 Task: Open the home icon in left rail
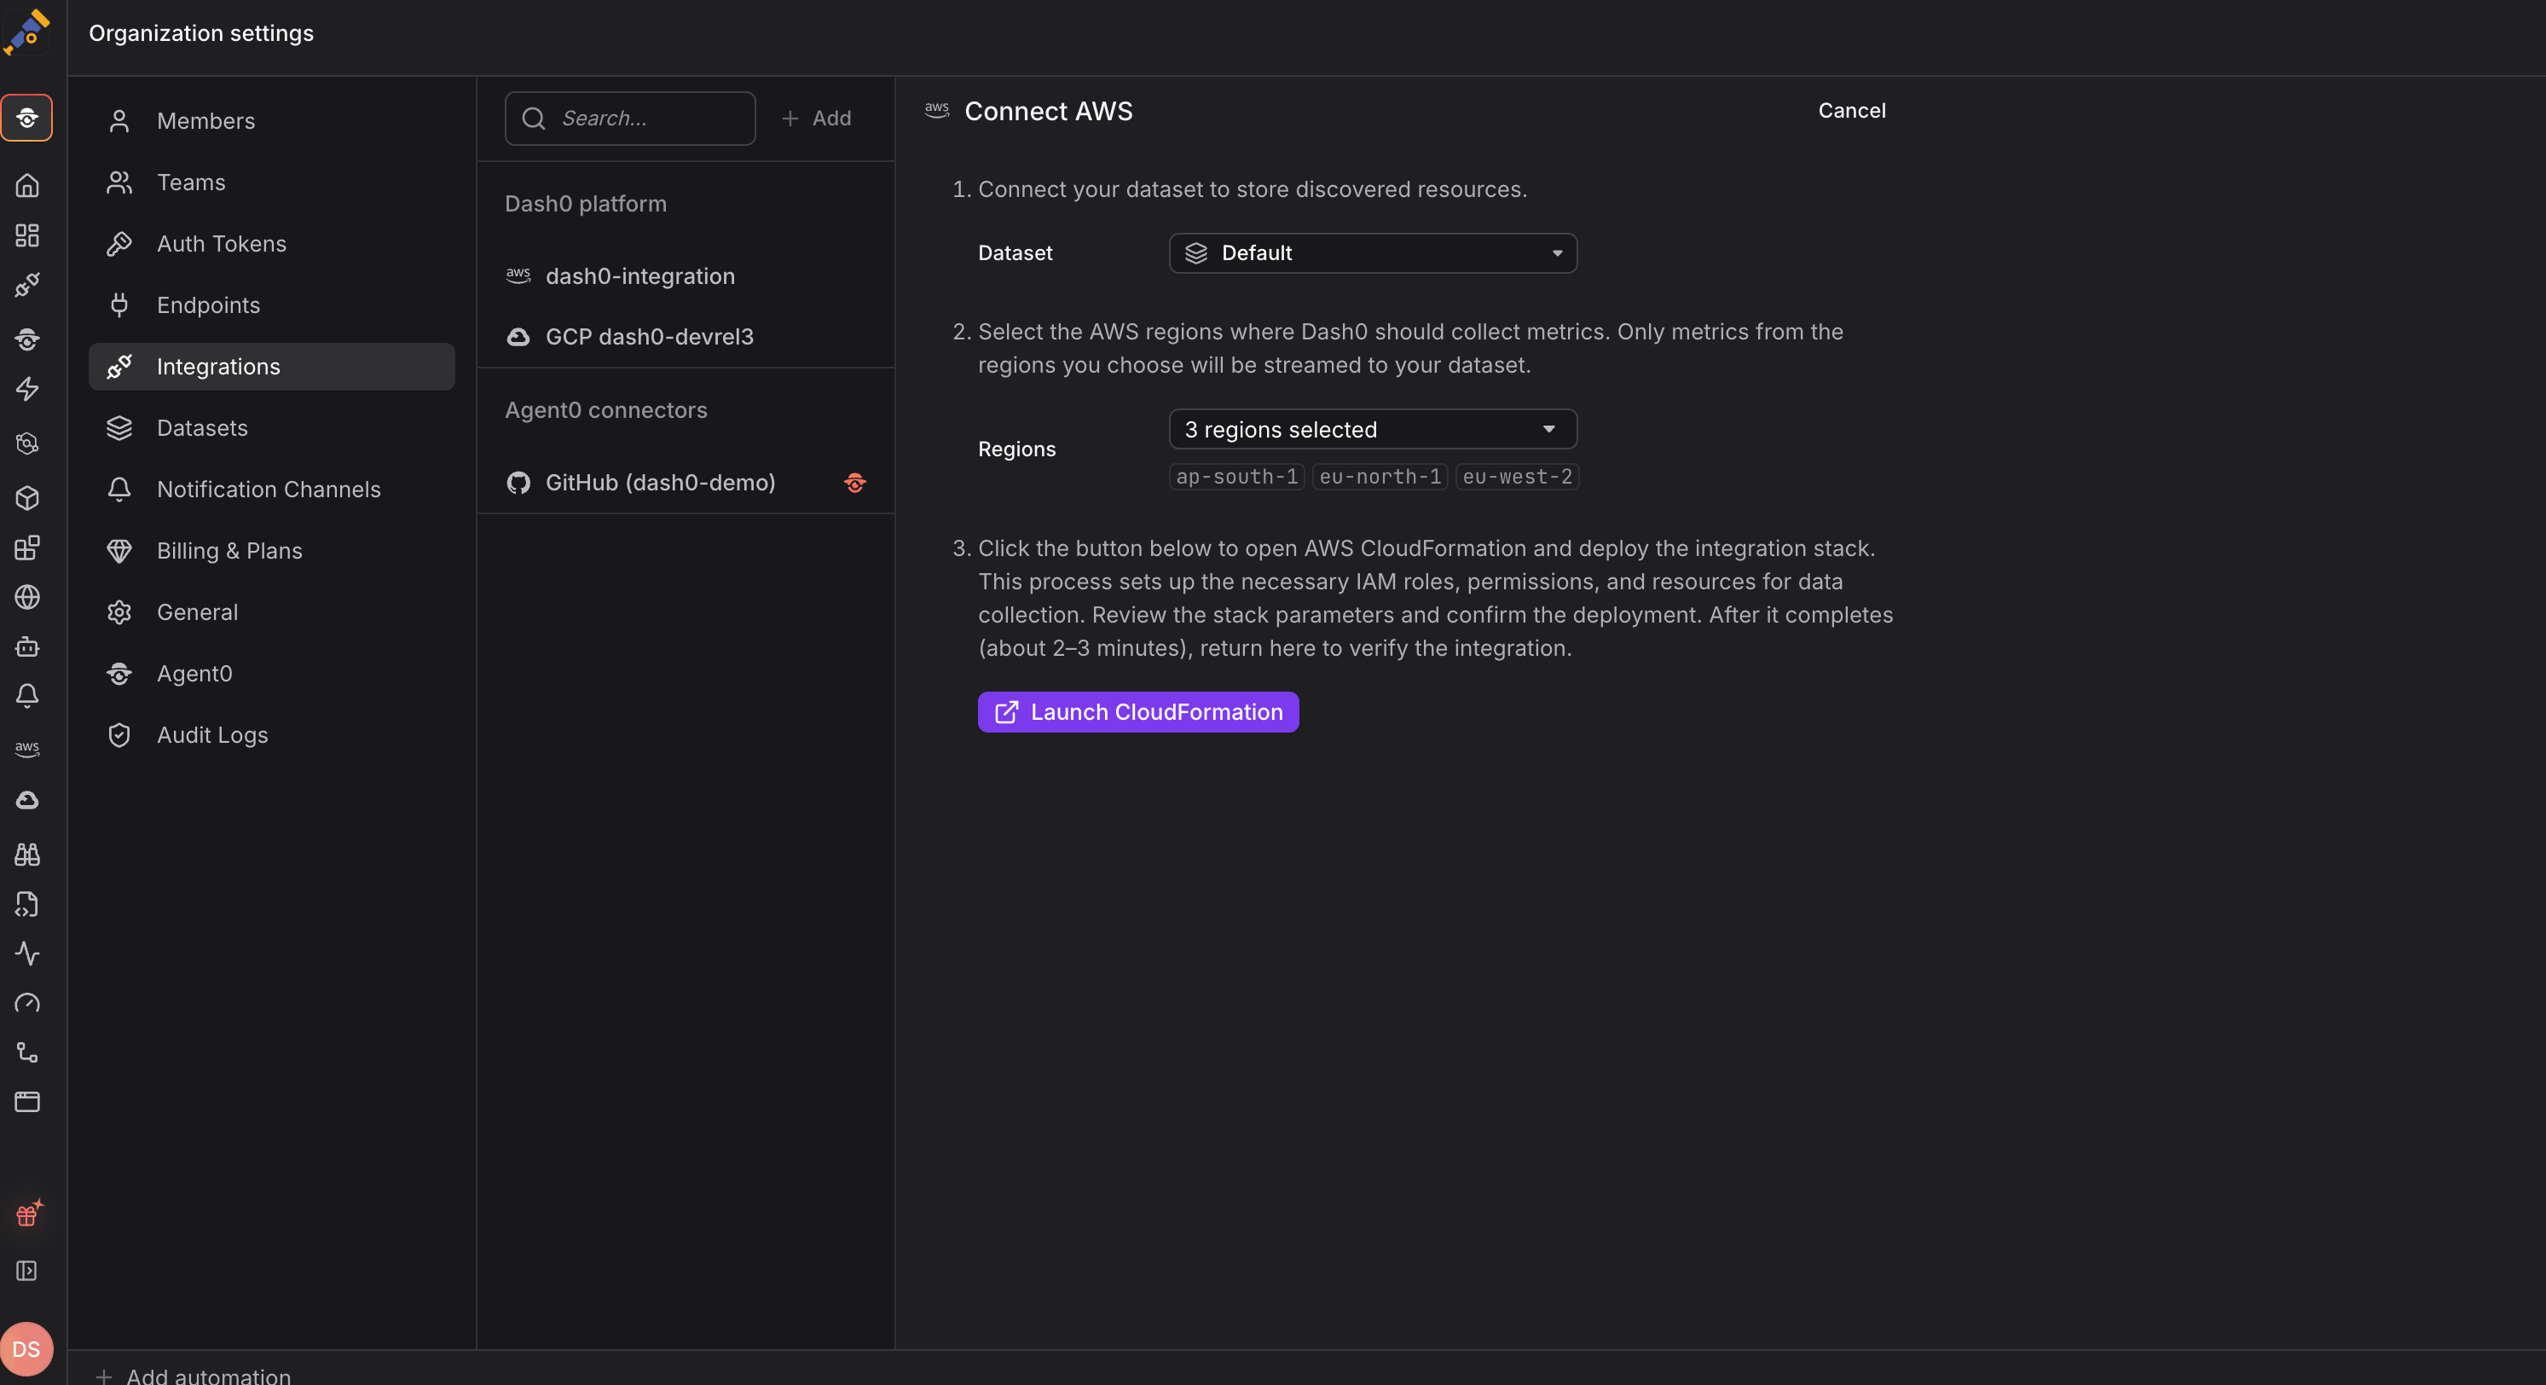[26, 185]
